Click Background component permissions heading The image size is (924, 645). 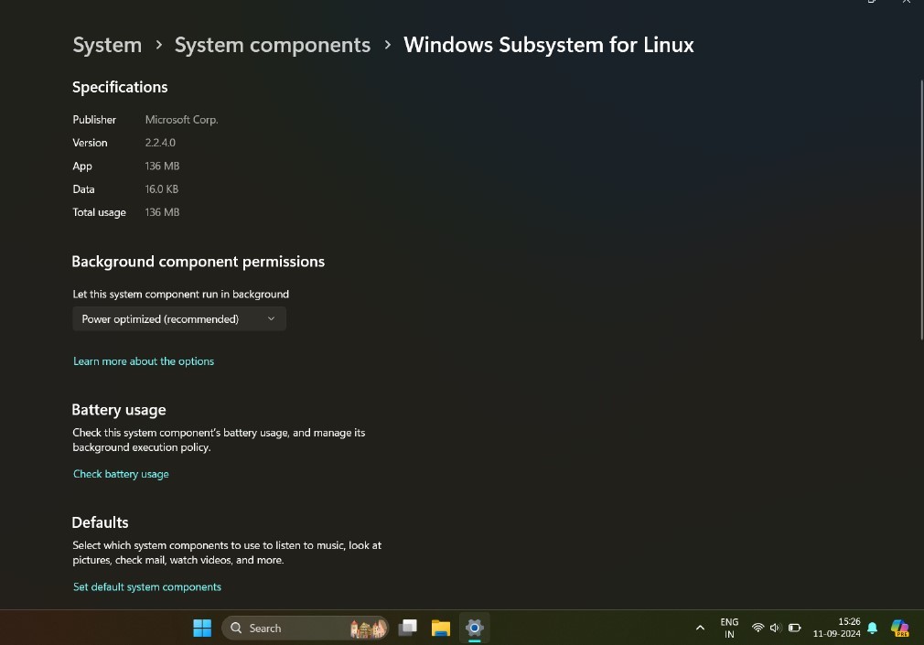click(x=198, y=262)
